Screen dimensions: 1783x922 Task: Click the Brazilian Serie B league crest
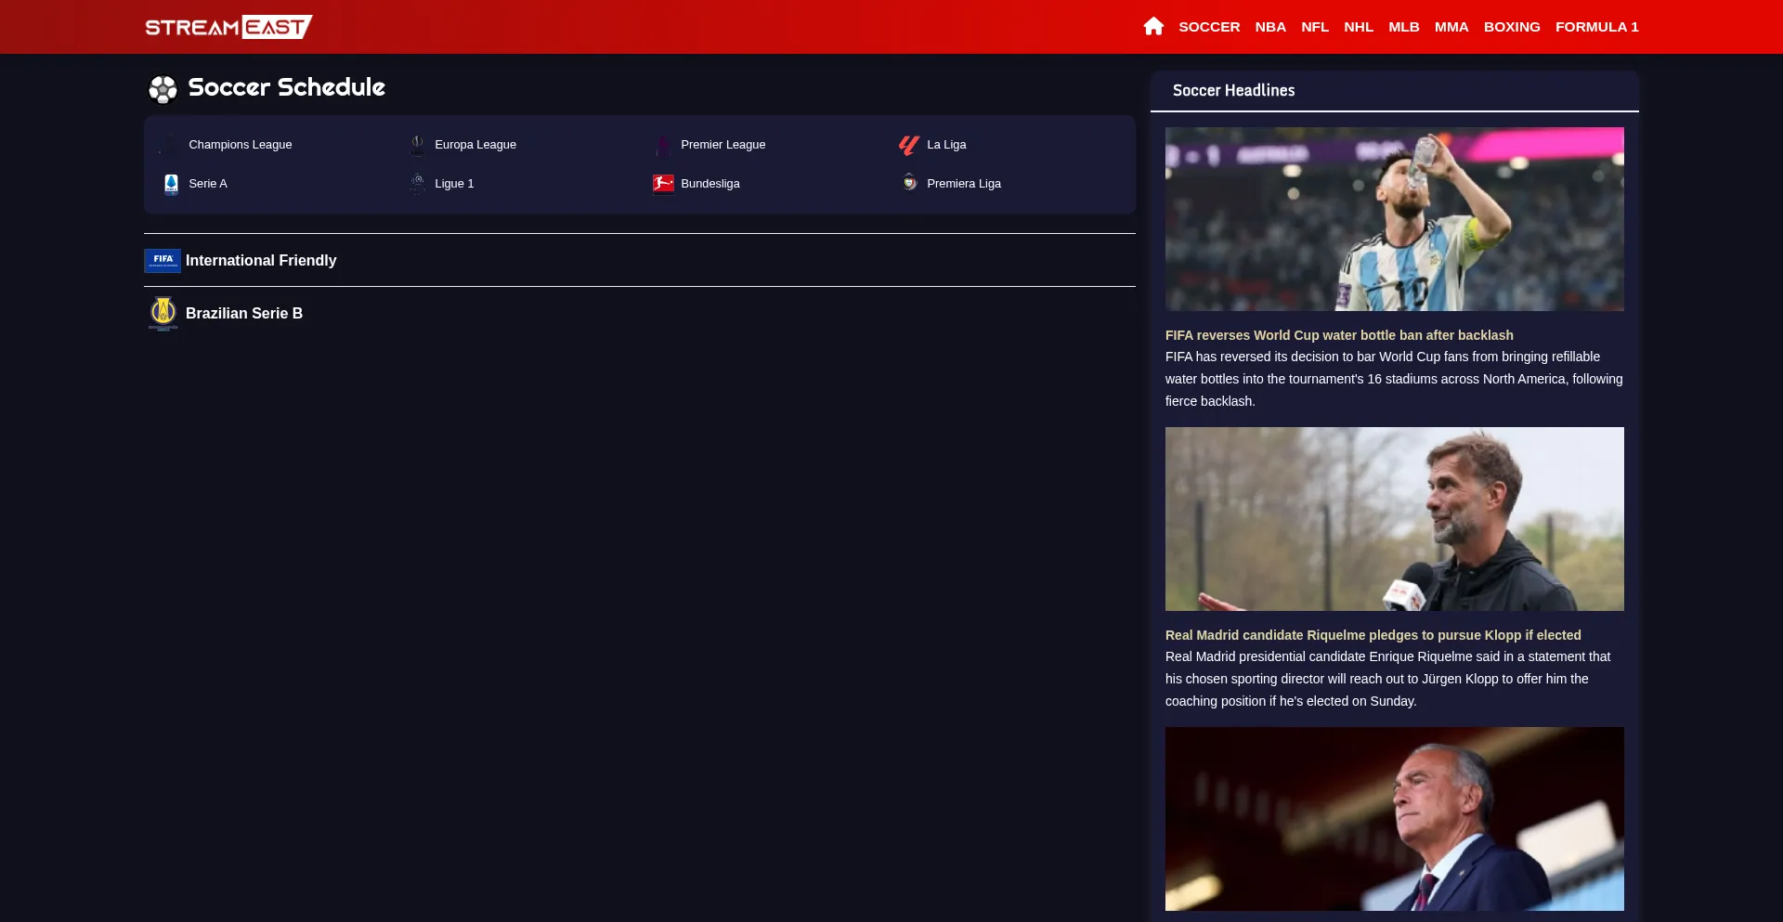click(x=163, y=313)
